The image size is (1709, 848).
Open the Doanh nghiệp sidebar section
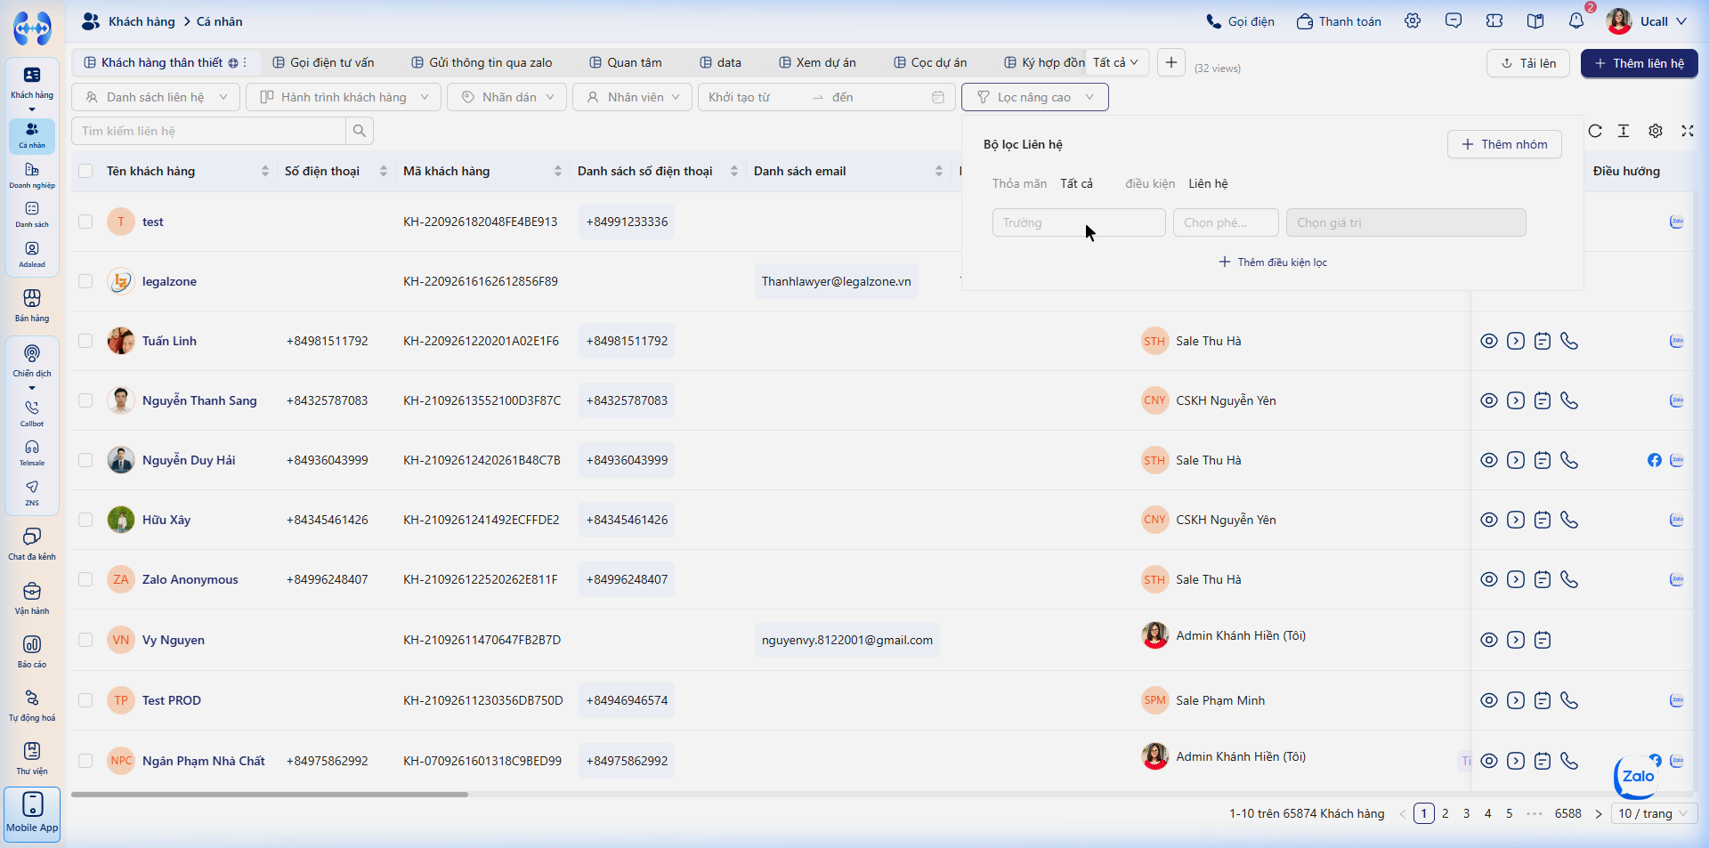tap(32, 175)
